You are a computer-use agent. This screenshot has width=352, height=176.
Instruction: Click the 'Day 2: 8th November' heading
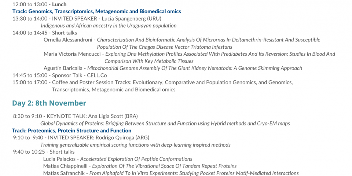pyautogui.click(x=49, y=103)
